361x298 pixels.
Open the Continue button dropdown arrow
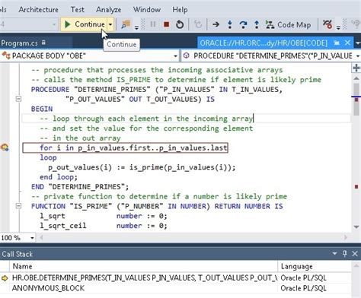coord(110,24)
